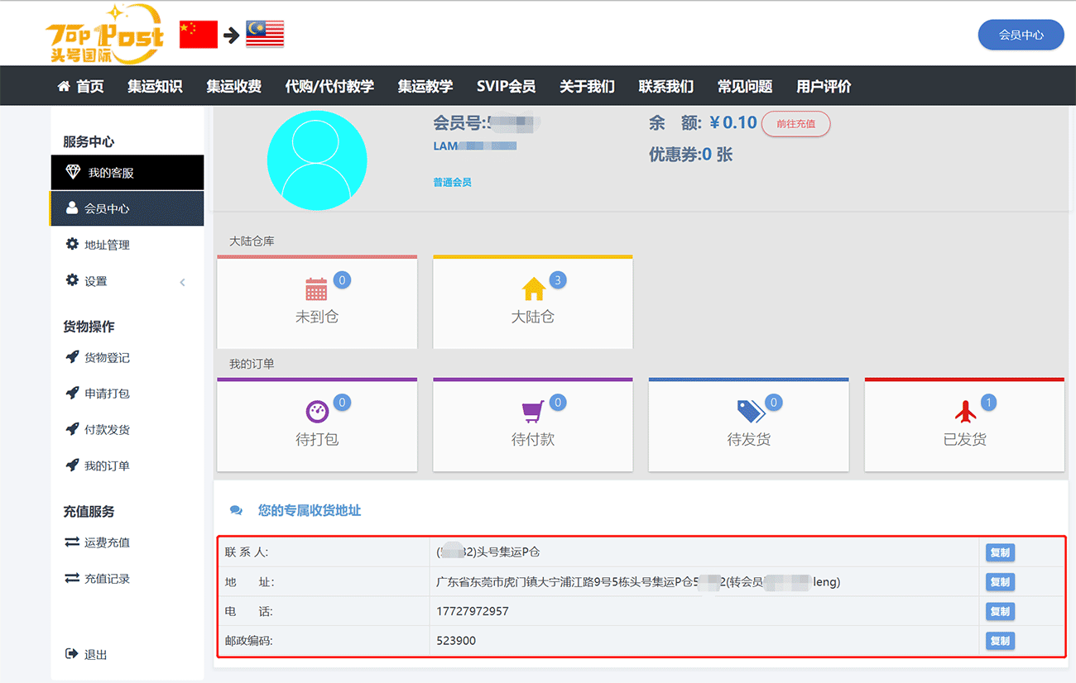The width and height of the screenshot is (1076, 683).
Task: Go to 地址管理 in sidebar
Action: [x=107, y=245]
